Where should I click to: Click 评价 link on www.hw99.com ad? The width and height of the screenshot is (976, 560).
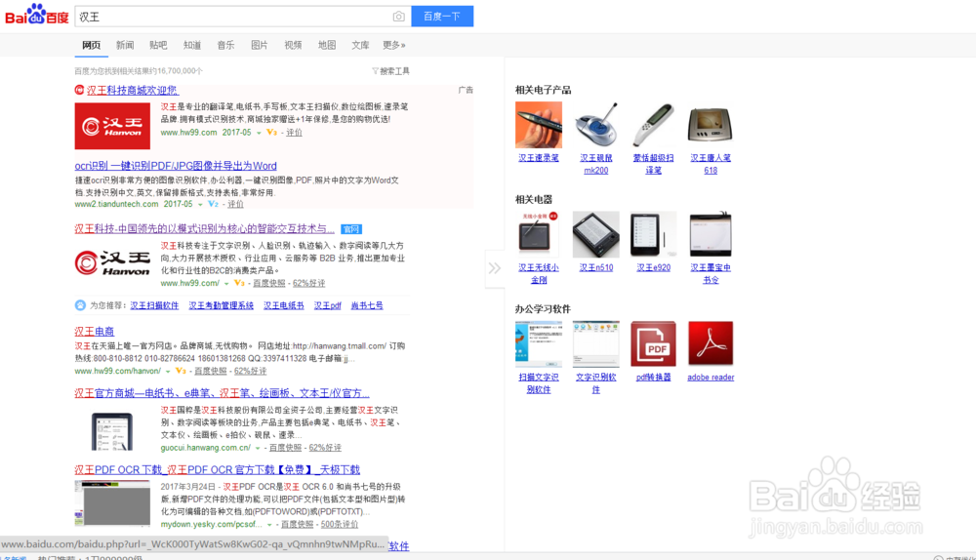coord(294,133)
